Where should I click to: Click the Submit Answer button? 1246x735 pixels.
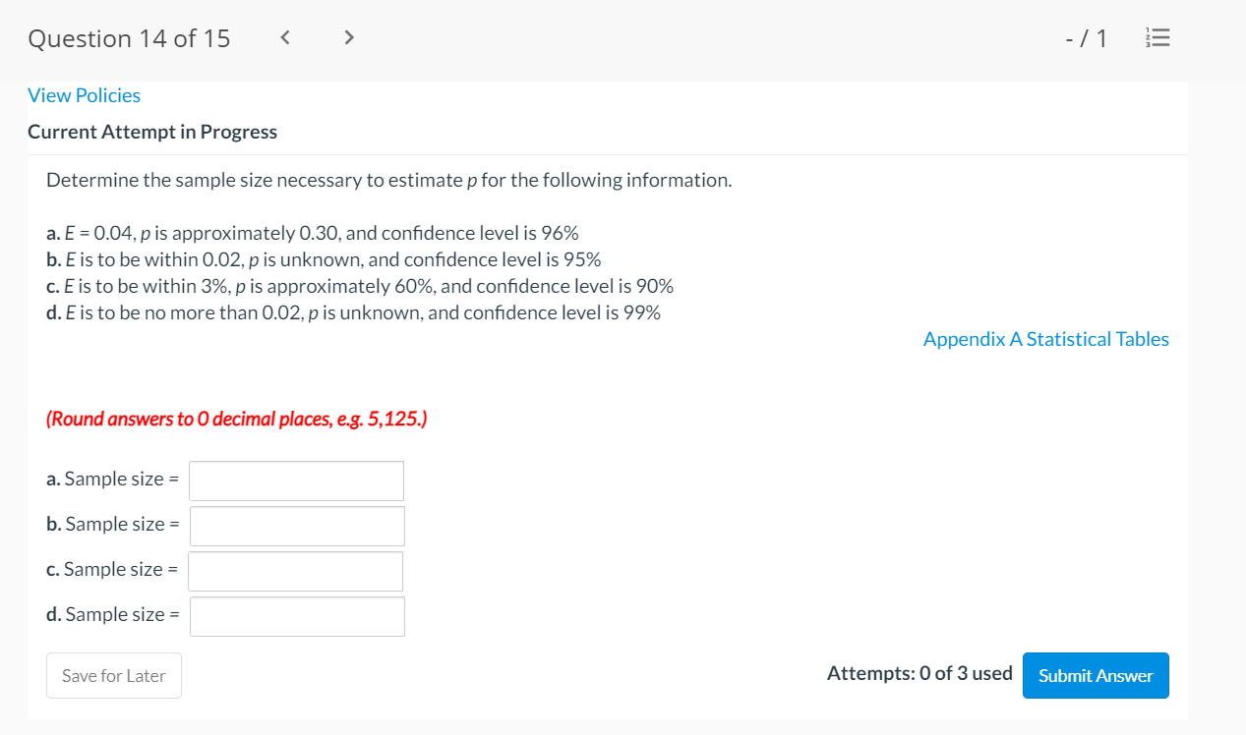[x=1096, y=675]
